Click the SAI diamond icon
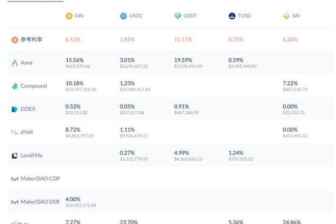This screenshot has width=336, height=224. pos(286,16)
